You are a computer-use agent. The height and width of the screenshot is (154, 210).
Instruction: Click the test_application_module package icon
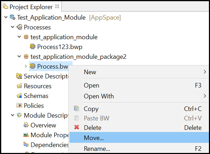point(26,37)
